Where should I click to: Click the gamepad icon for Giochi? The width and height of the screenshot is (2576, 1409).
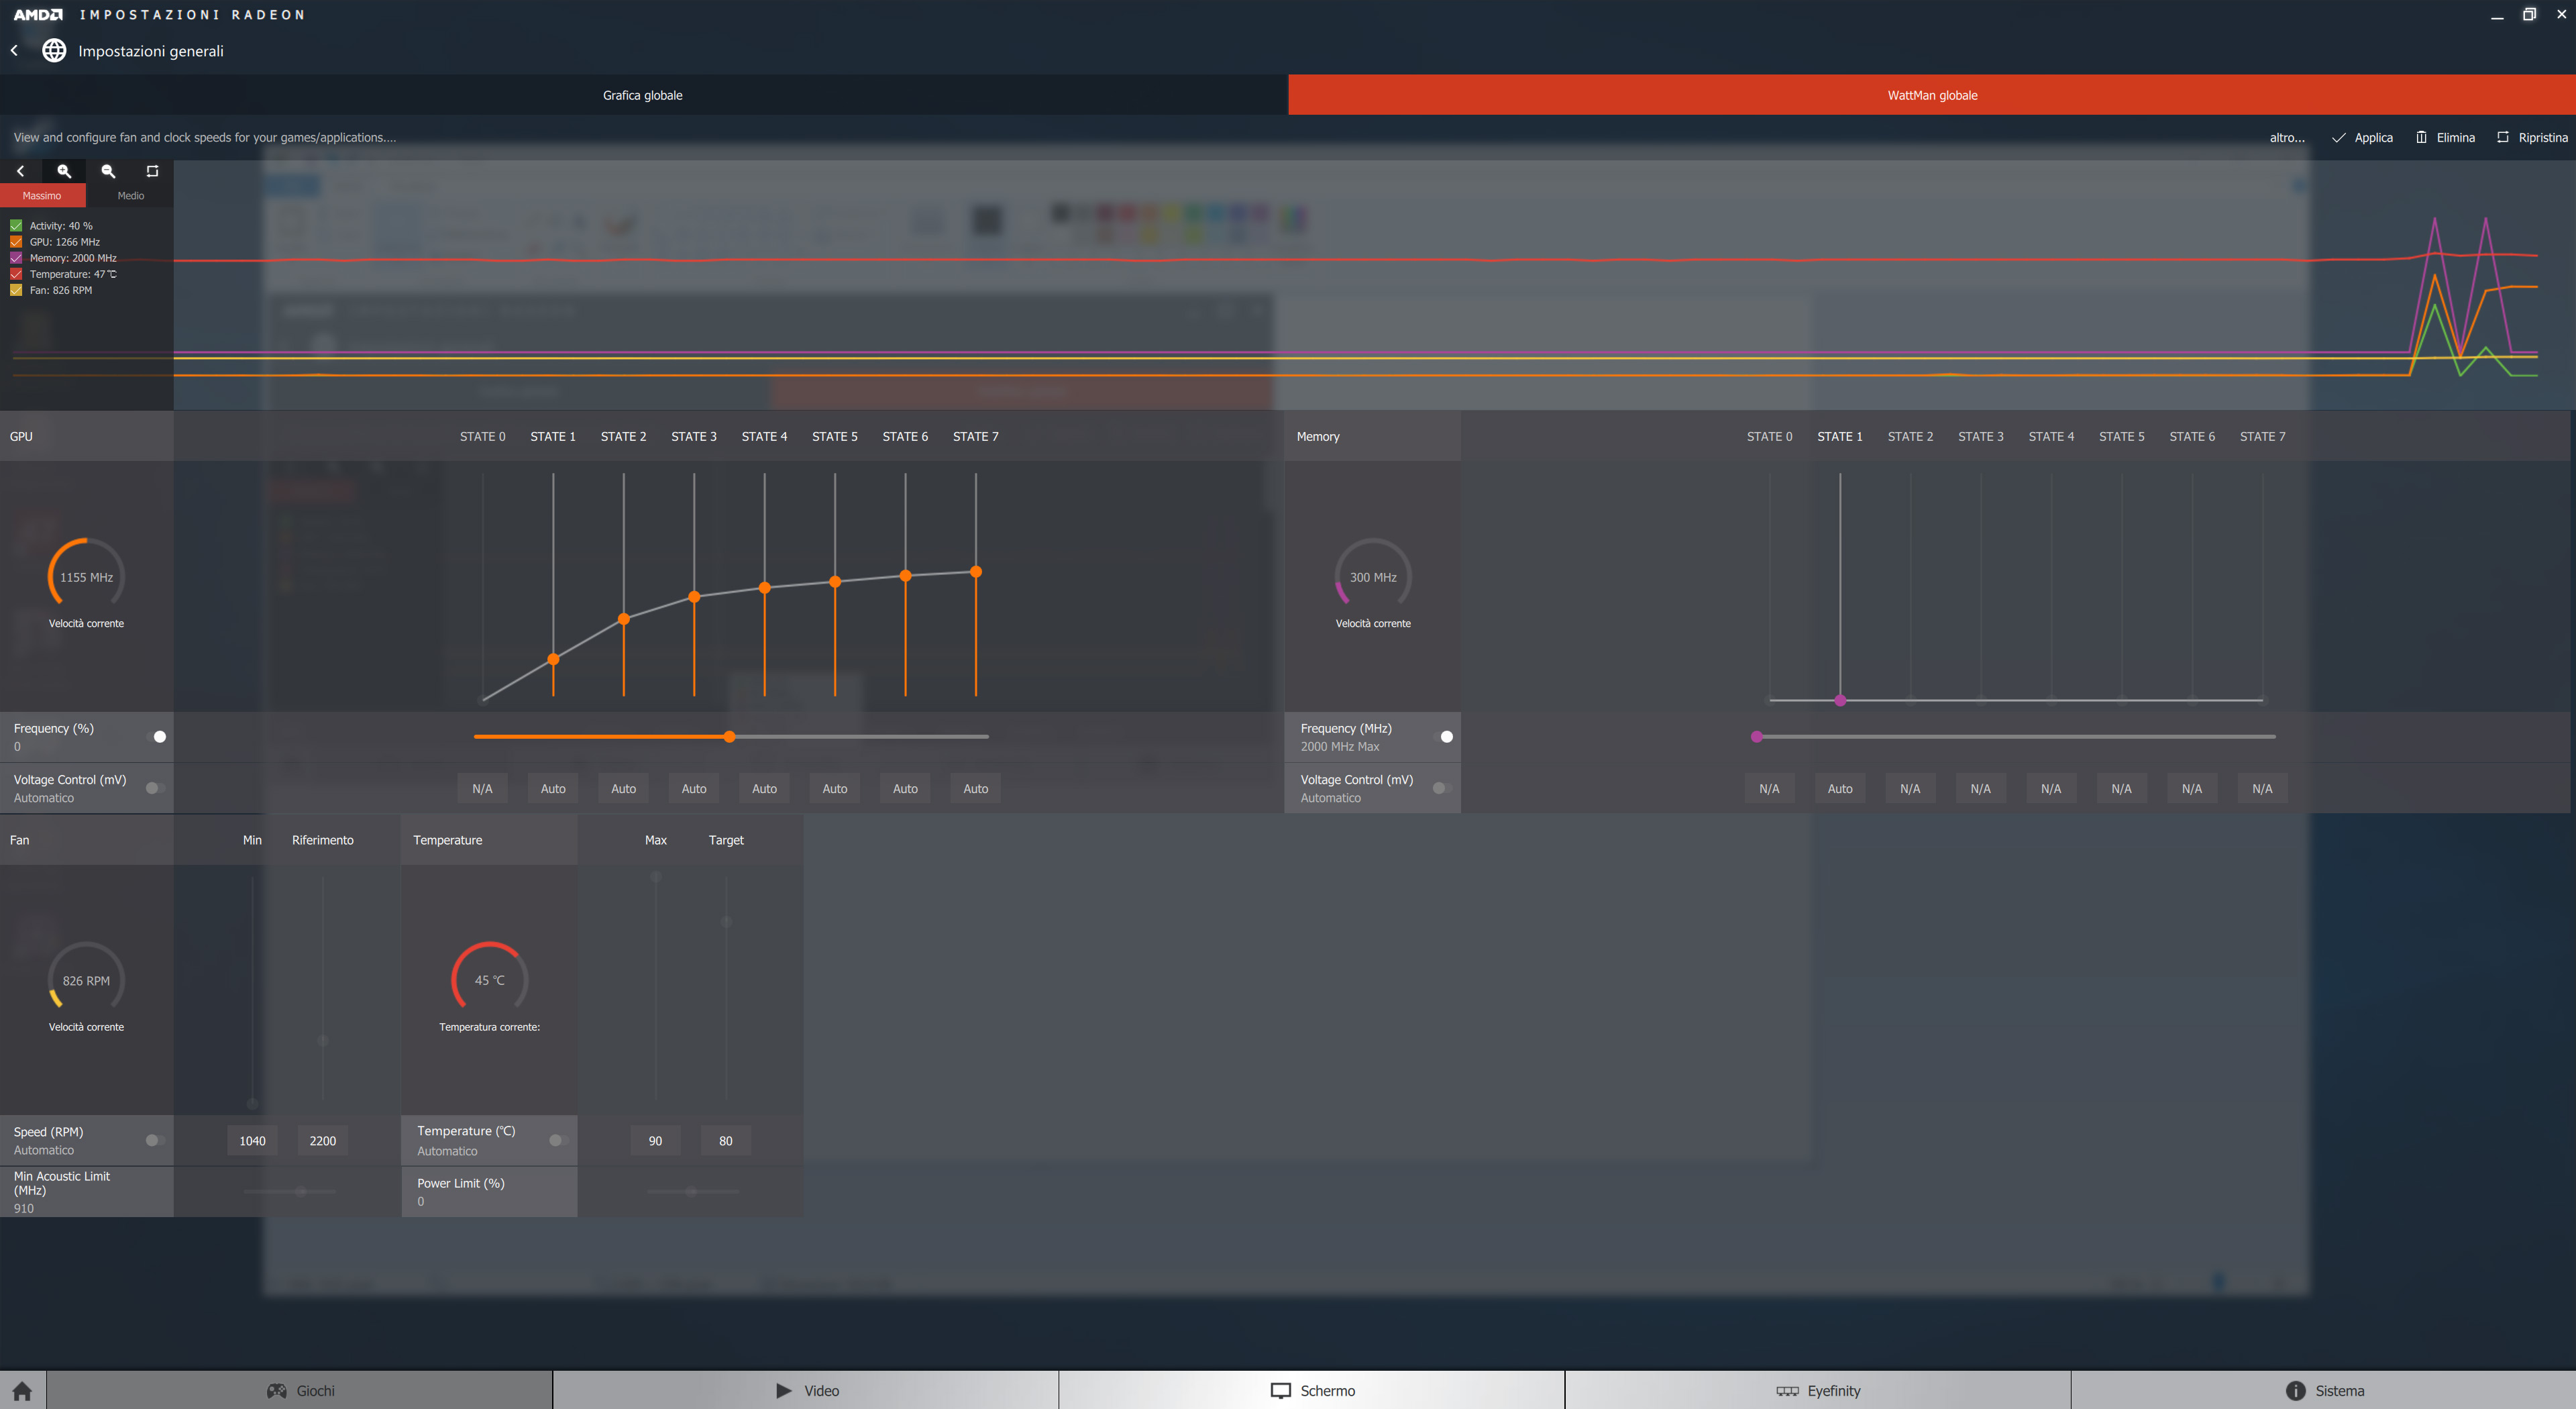click(276, 1391)
